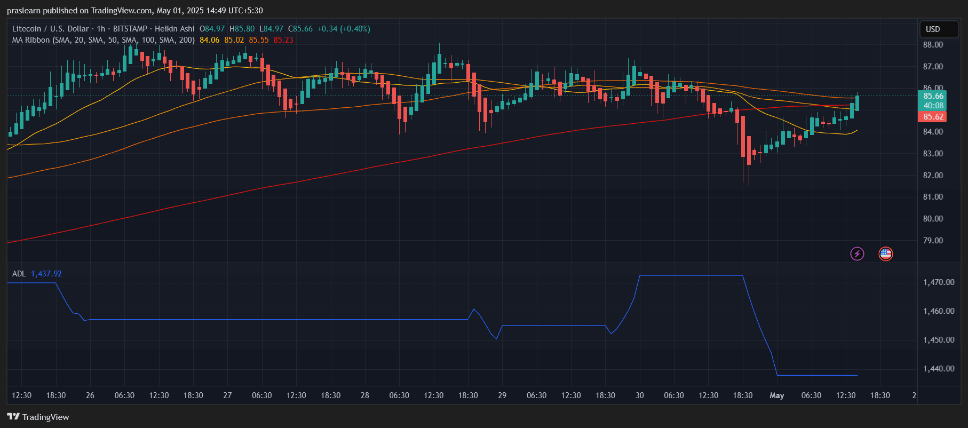Click the red 85.62 price tag
Image resolution: width=968 pixels, height=428 pixels.
click(x=933, y=117)
